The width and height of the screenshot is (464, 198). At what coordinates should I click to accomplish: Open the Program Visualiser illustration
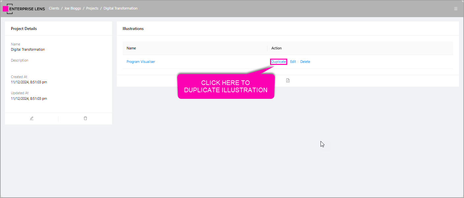pos(141,62)
